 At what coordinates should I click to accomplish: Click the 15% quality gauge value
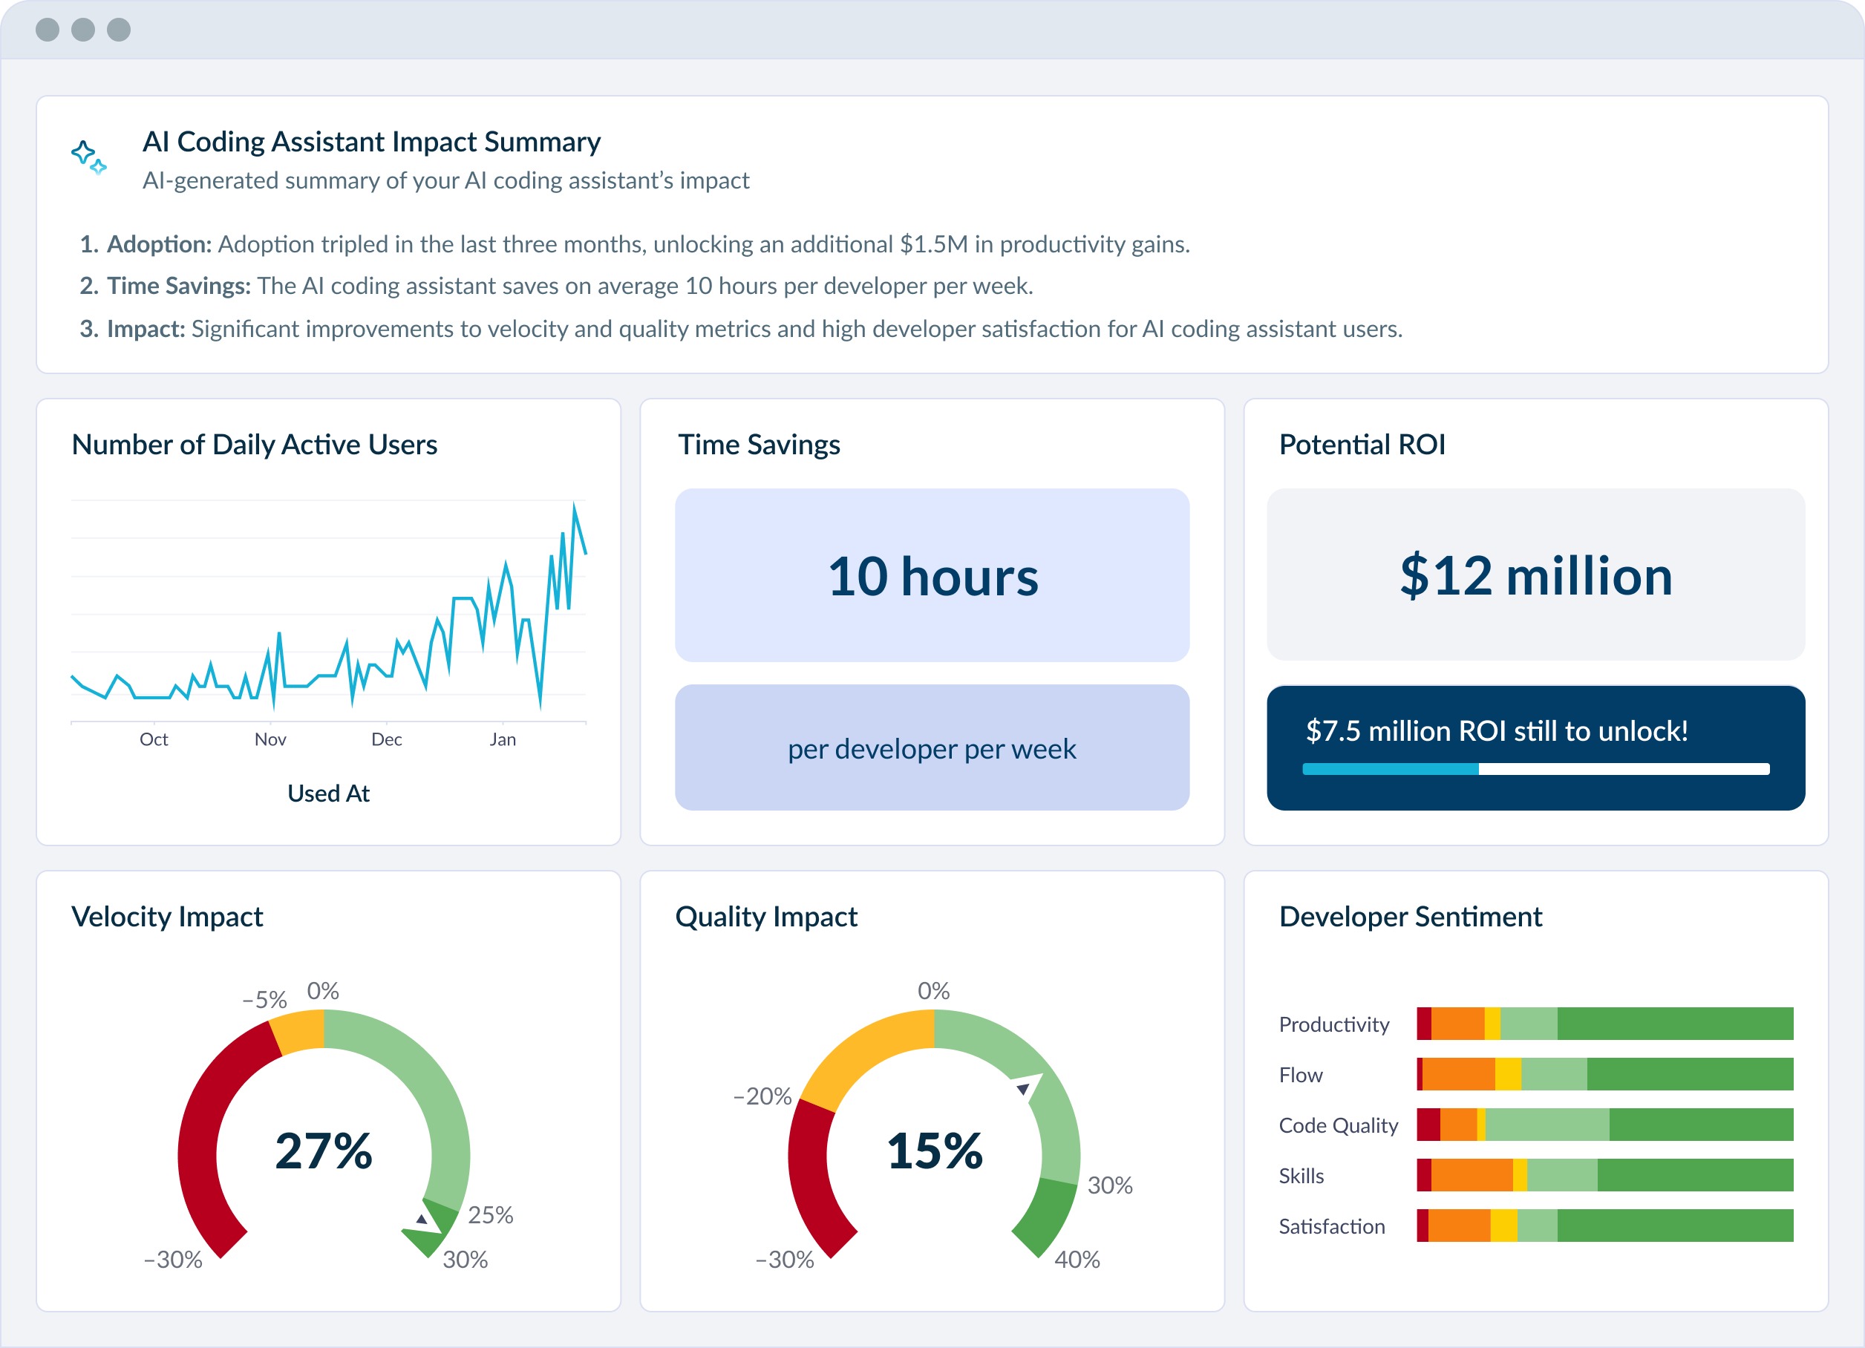(934, 1151)
